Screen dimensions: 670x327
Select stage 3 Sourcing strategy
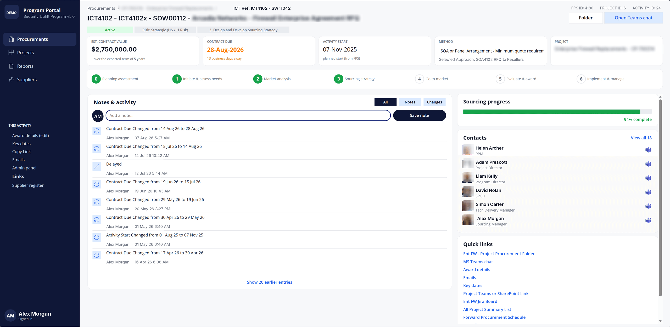coord(354,79)
